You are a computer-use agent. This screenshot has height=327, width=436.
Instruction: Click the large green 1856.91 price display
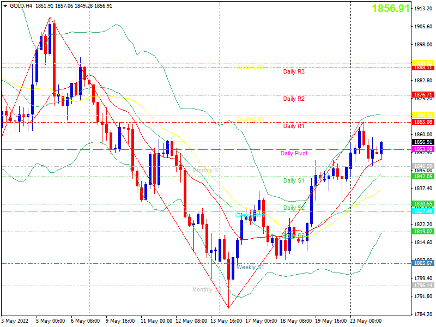point(391,8)
